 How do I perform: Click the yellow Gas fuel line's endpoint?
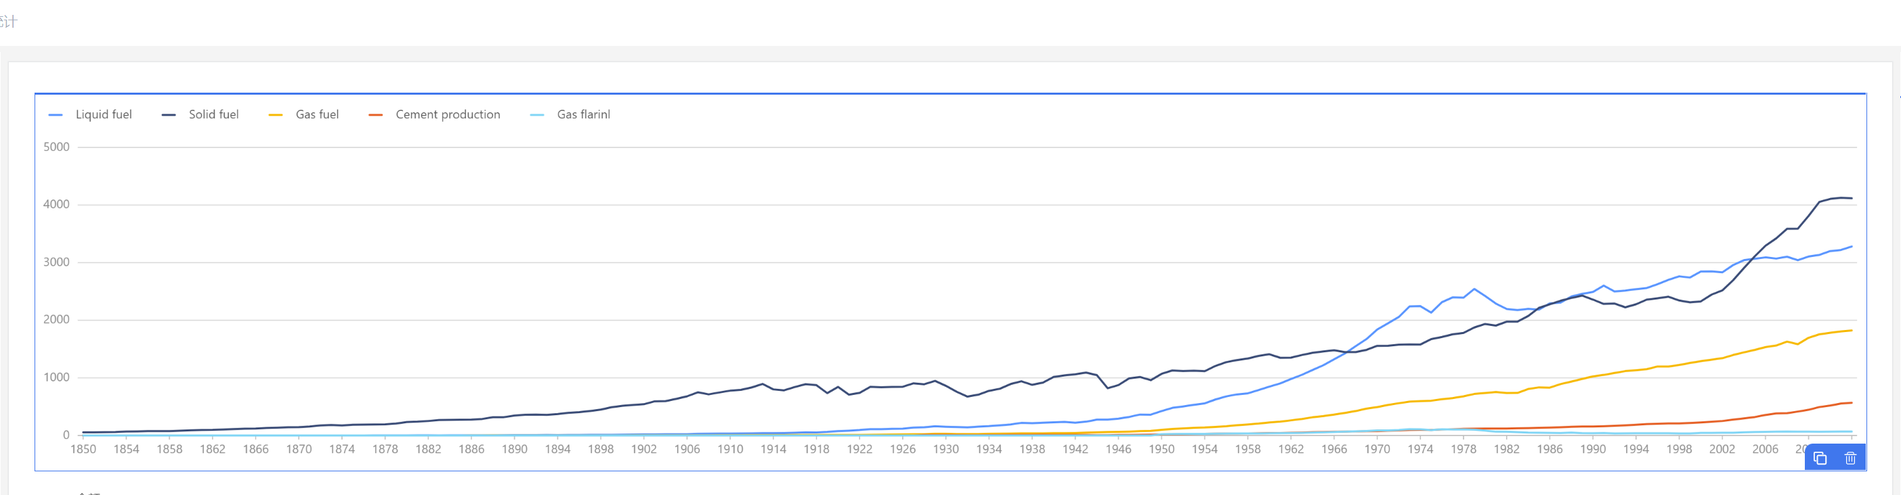tap(1852, 330)
